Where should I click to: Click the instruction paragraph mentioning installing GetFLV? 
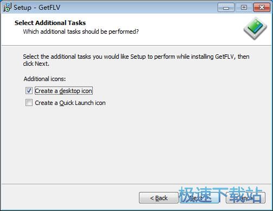(136, 60)
